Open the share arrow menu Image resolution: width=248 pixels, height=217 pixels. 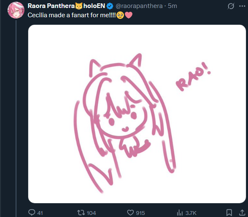point(242,212)
